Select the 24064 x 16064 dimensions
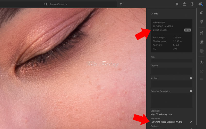This screenshot has height=129, width=206. 160,30
